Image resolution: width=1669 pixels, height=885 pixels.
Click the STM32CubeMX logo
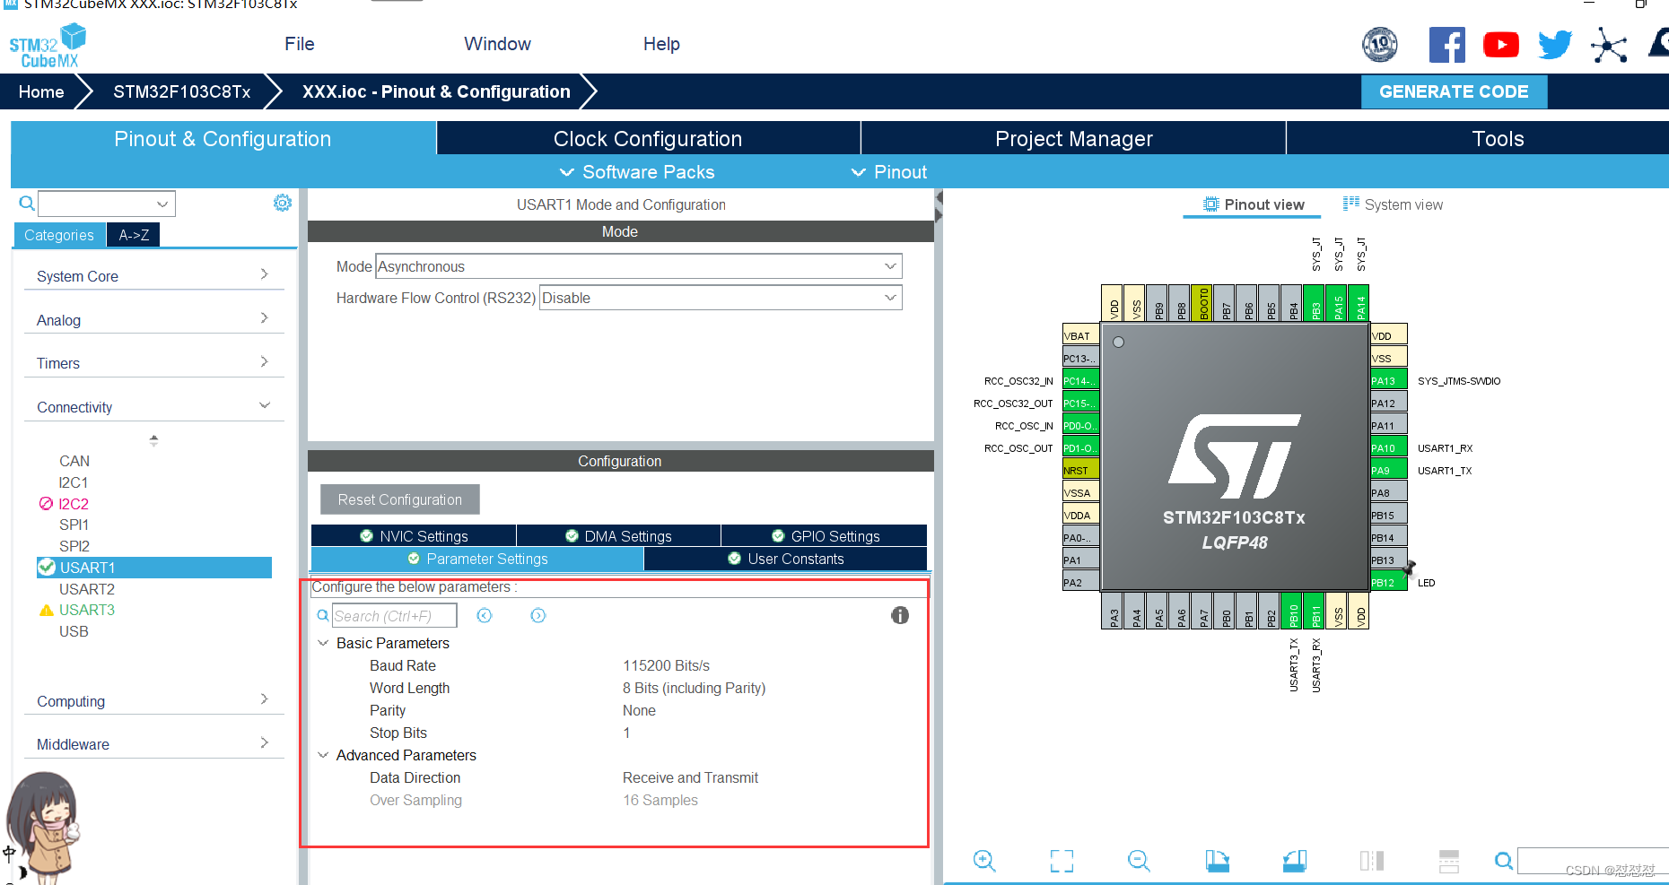[47, 43]
